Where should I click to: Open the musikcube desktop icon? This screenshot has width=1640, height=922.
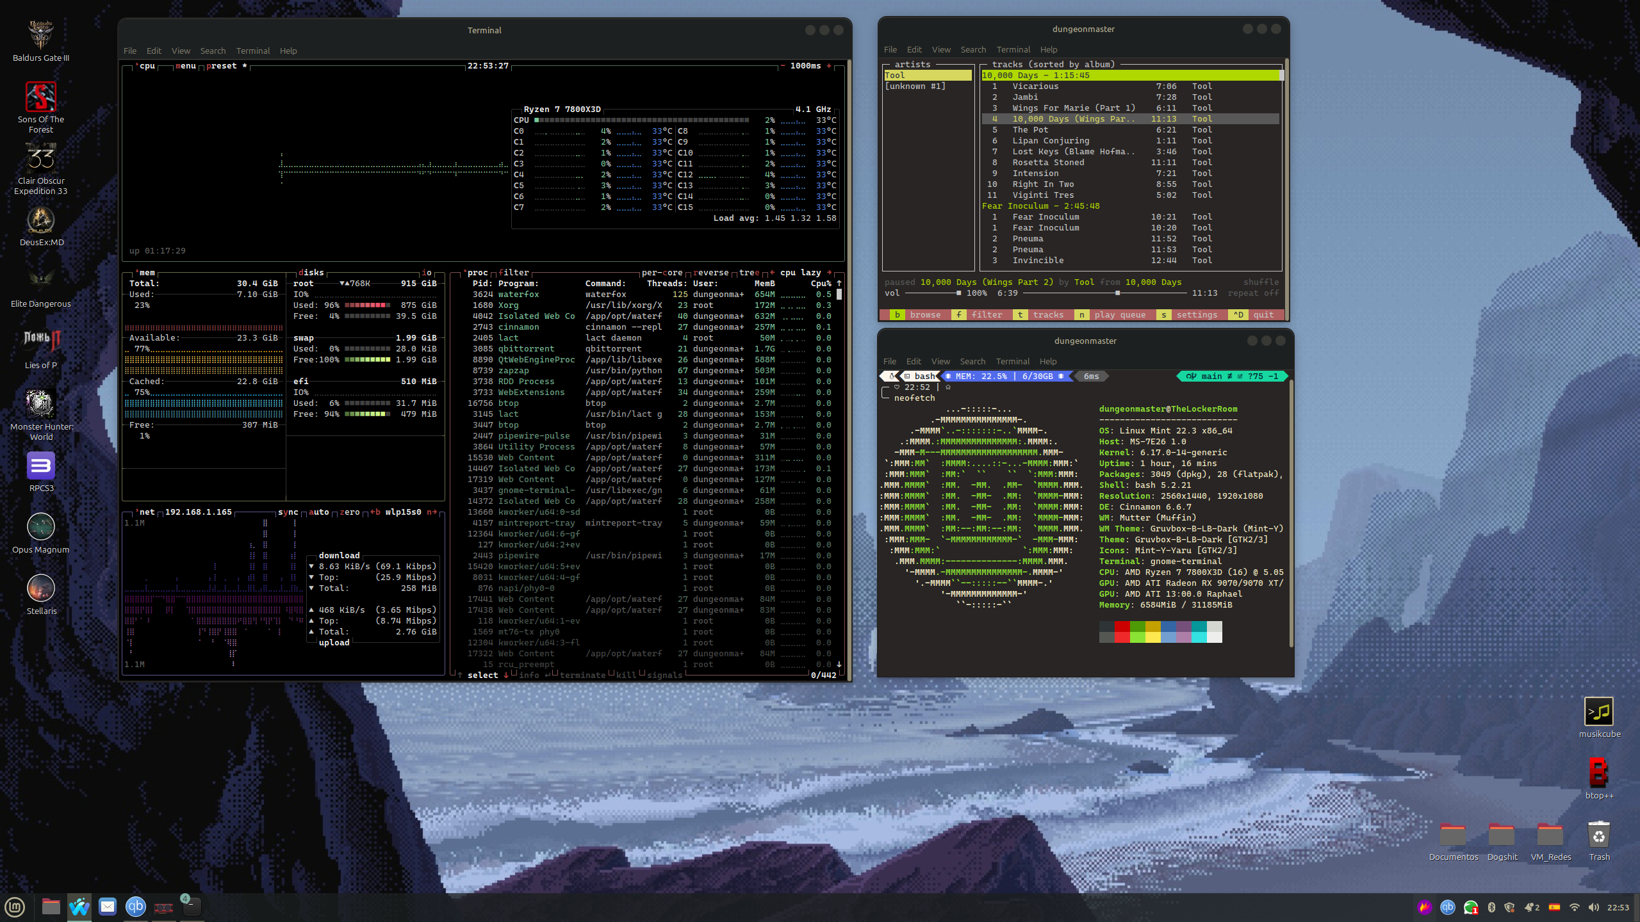click(1599, 712)
